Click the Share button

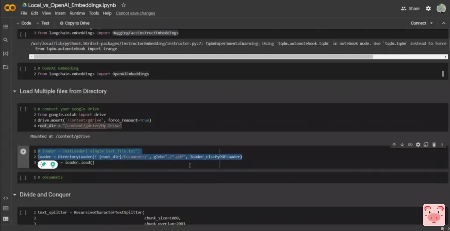(410, 9)
